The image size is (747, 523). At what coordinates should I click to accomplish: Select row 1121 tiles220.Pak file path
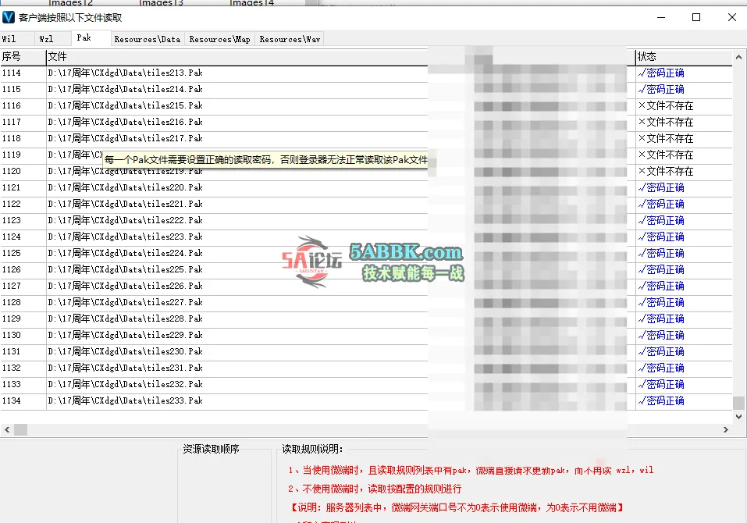coord(126,187)
